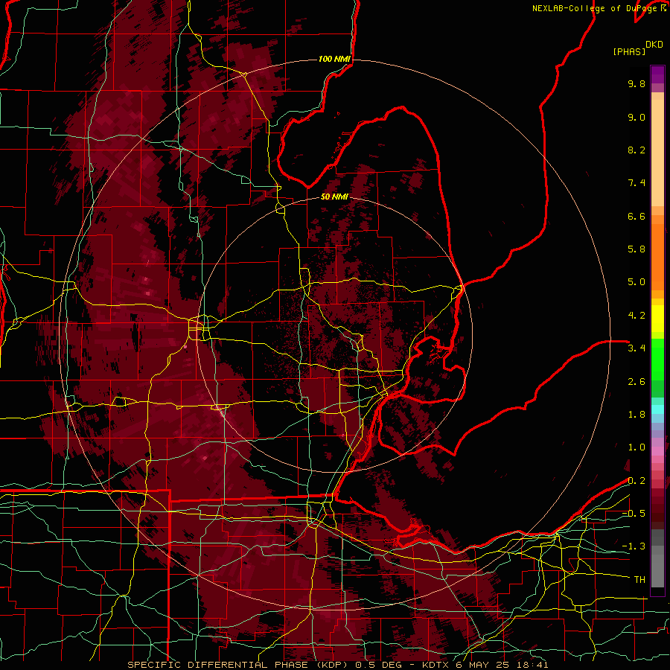Viewport: 670px width, 670px height.
Task: Click the bright green band of color bar
Action: [x=657, y=360]
